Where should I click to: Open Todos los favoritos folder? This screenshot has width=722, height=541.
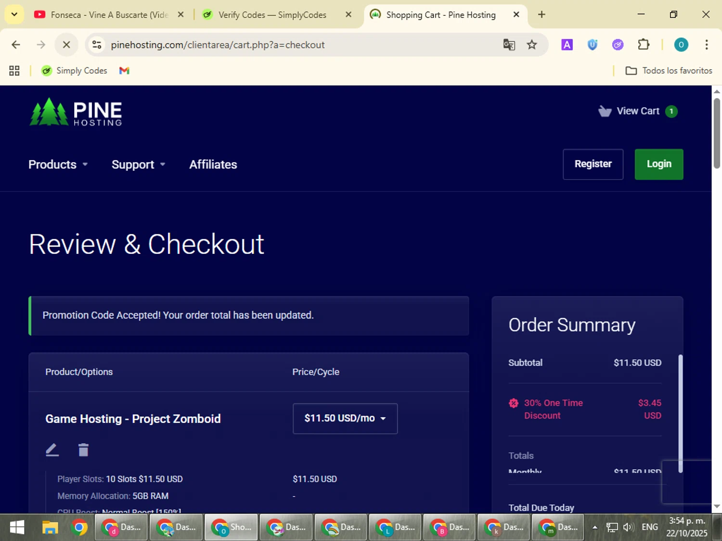point(669,71)
